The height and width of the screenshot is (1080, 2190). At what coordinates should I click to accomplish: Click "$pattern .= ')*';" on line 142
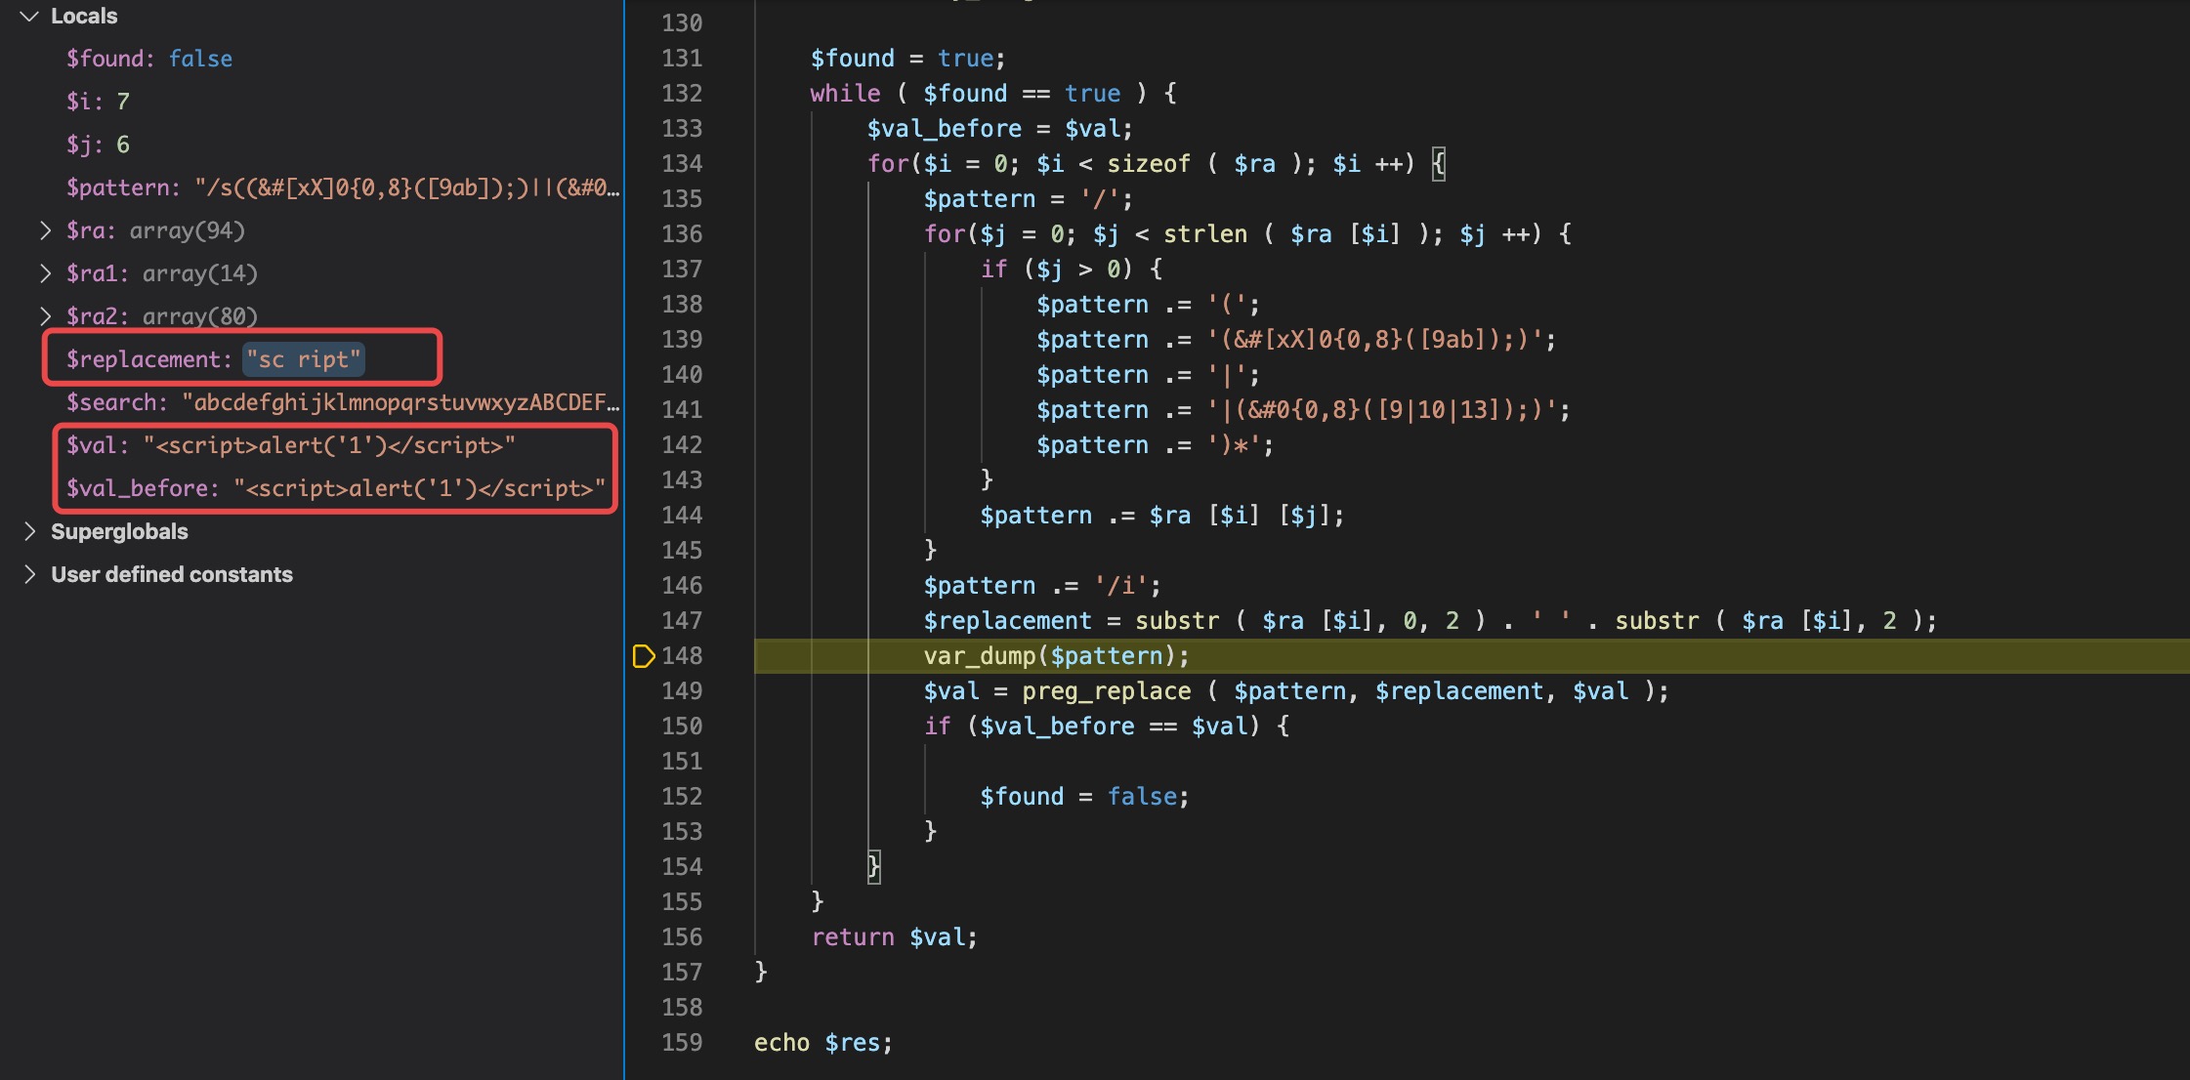point(1155,445)
